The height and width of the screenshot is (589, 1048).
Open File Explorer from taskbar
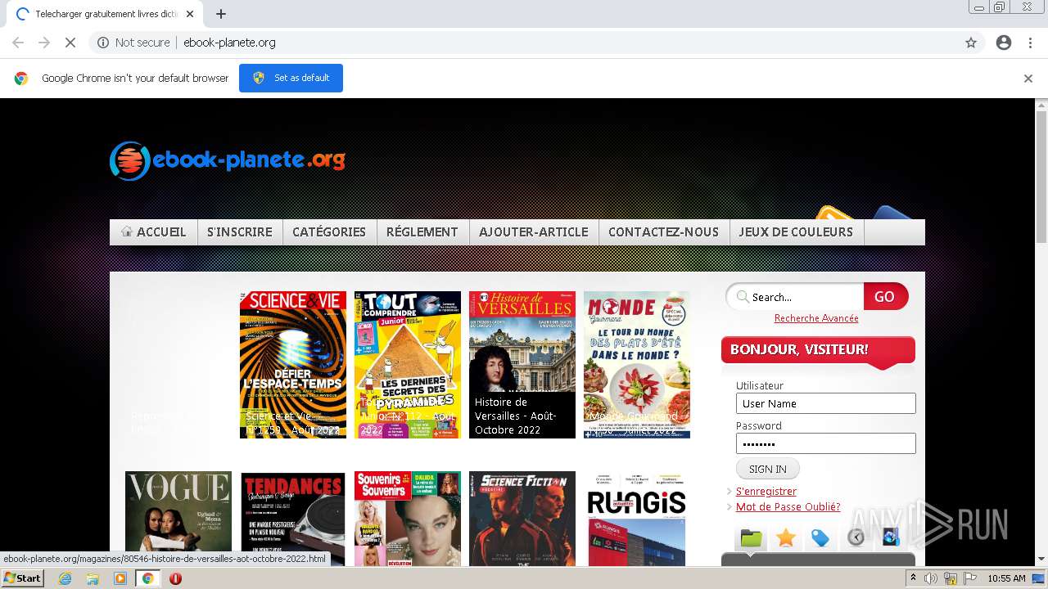[x=93, y=578]
